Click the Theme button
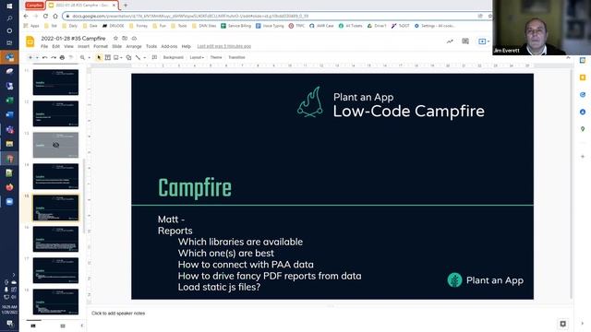 click(x=216, y=57)
